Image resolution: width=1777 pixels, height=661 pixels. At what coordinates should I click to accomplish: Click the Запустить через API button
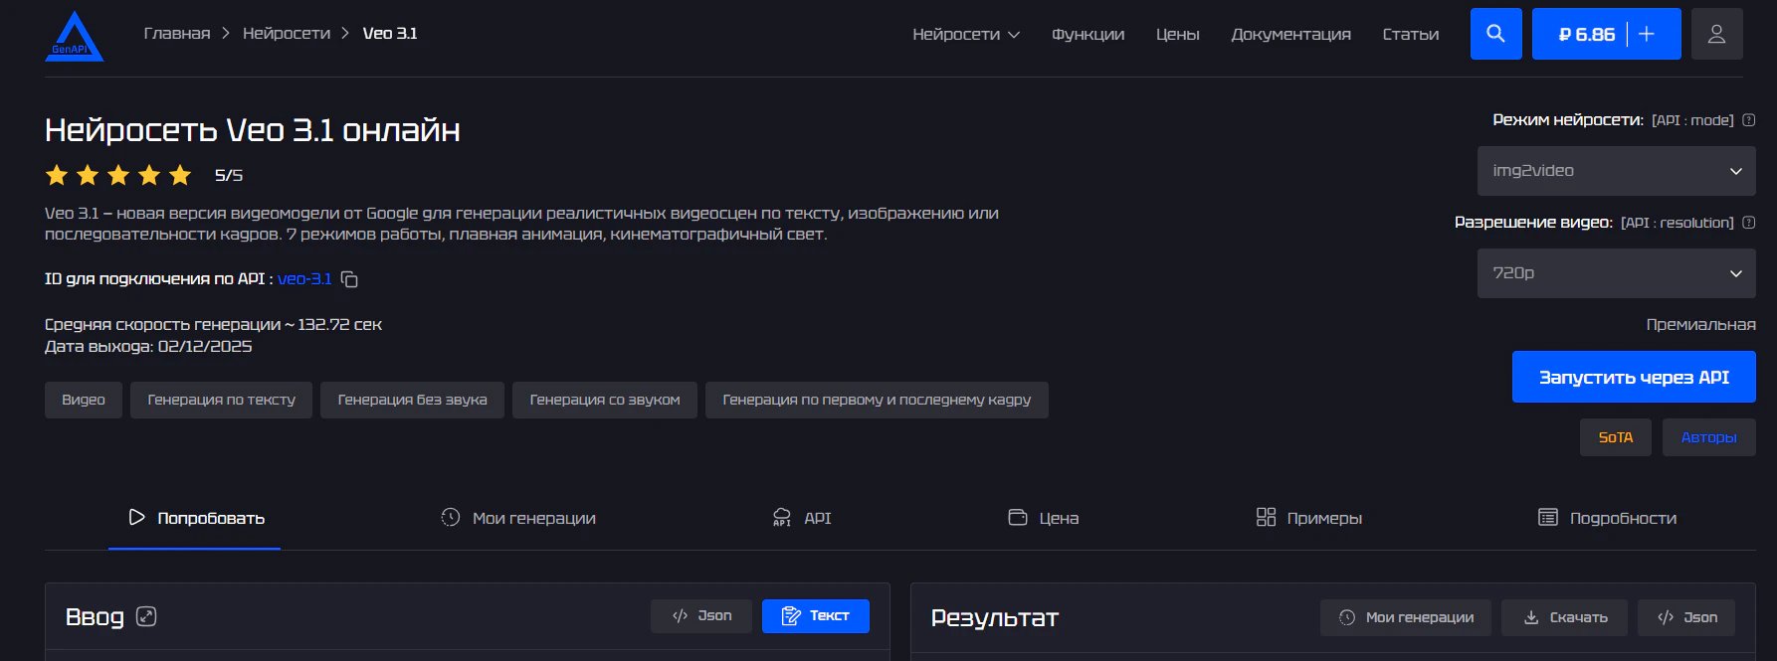pyautogui.click(x=1634, y=377)
